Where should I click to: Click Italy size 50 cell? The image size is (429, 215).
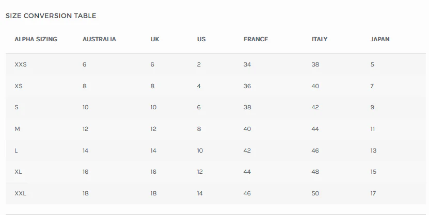(315, 193)
